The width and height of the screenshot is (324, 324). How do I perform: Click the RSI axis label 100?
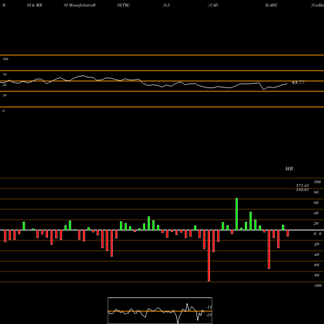5,59
